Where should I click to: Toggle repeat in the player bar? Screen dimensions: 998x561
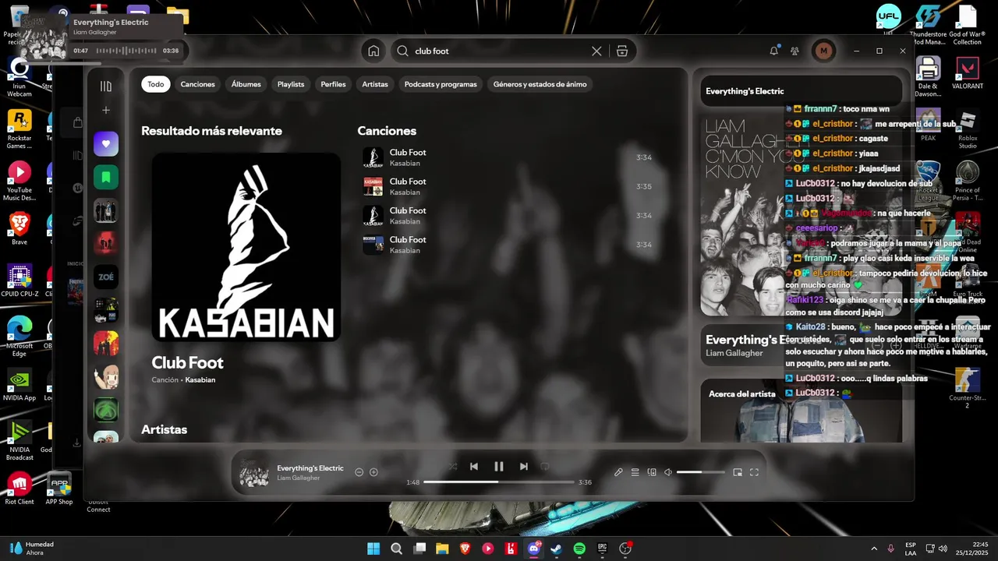click(x=545, y=467)
